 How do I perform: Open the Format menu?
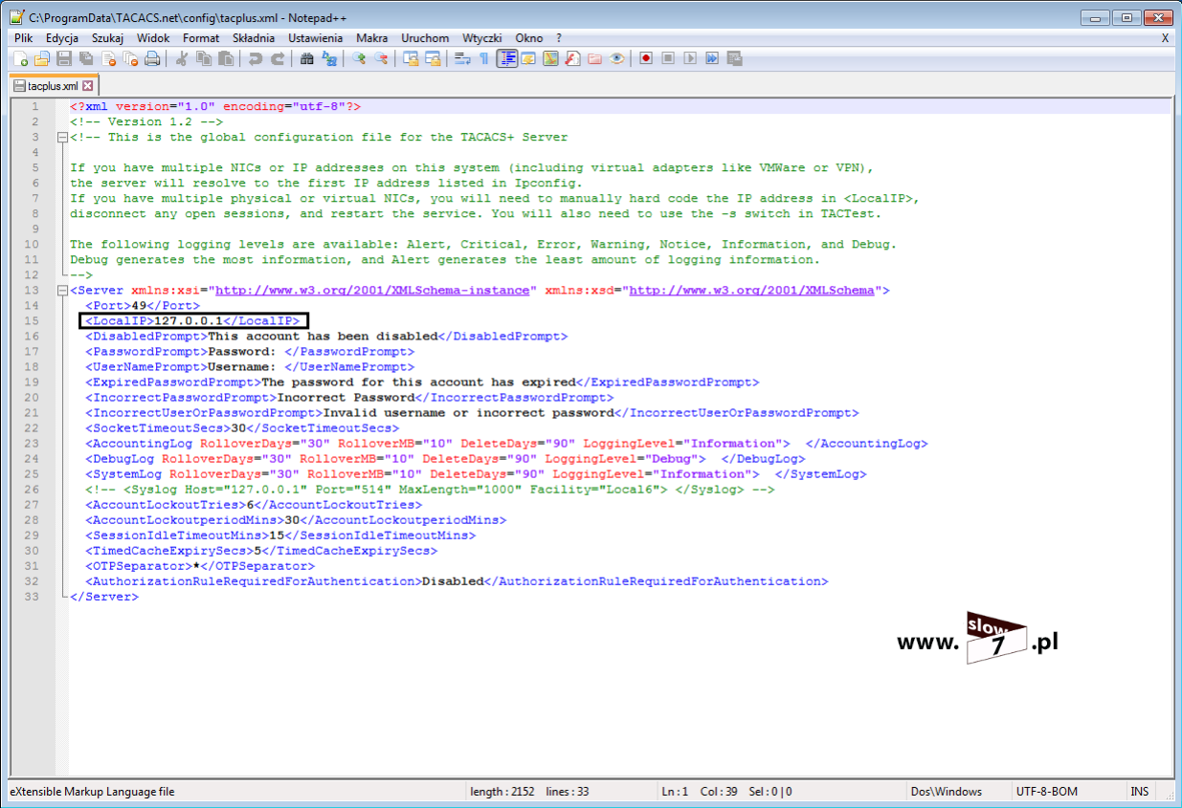tap(201, 38)
